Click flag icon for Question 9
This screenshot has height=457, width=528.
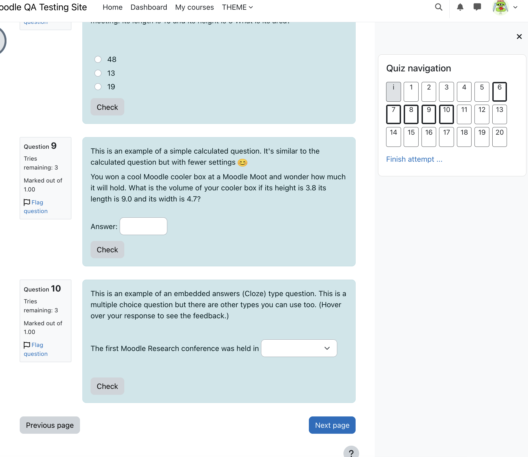click(27, 202)
